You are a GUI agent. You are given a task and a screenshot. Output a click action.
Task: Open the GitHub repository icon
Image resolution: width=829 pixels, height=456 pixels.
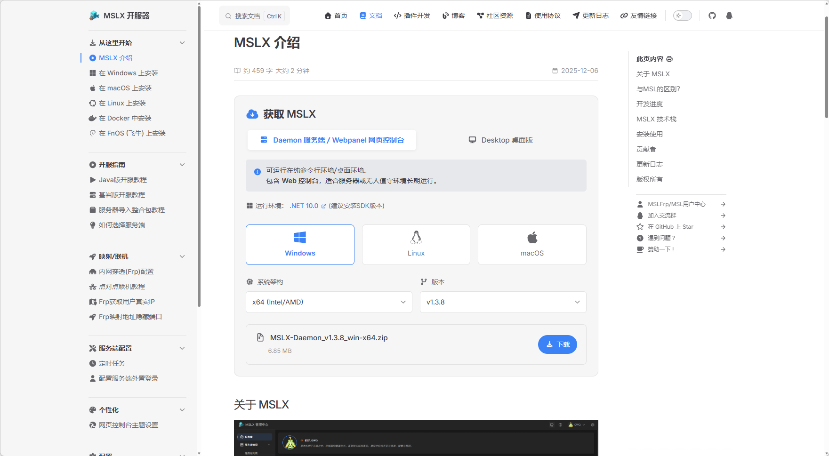tap(712, 16)
